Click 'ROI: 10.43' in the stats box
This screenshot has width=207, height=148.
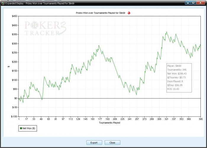click(x=173, y=89)
